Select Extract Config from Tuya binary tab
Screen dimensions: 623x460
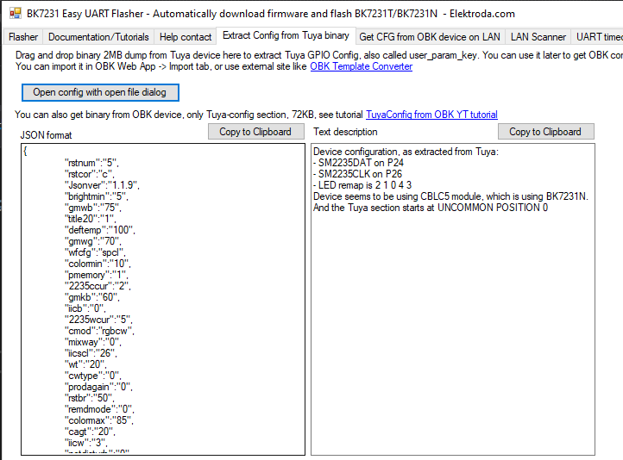tap(286, 35)
